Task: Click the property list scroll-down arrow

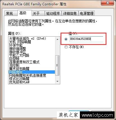Action: 57,81
